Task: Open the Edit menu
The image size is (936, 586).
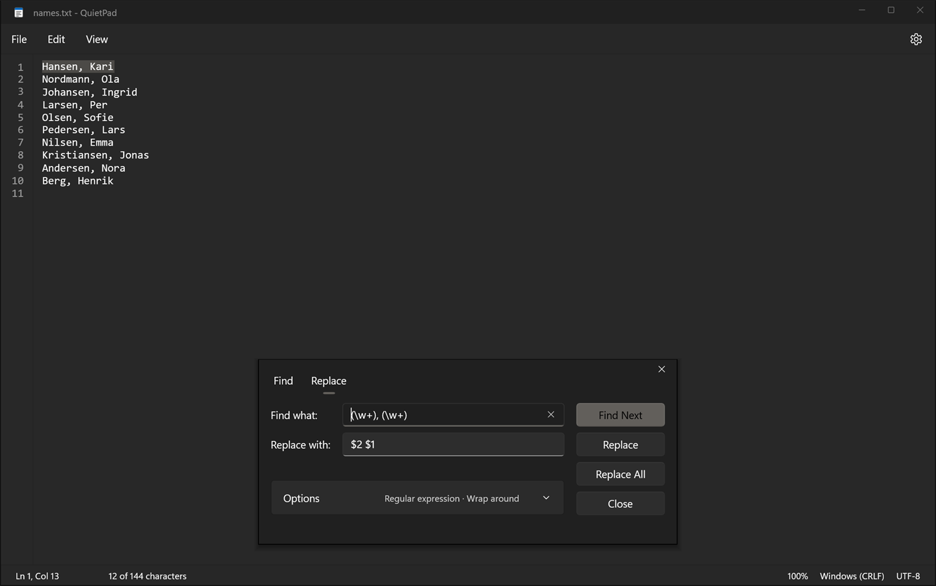Action: 56,39
